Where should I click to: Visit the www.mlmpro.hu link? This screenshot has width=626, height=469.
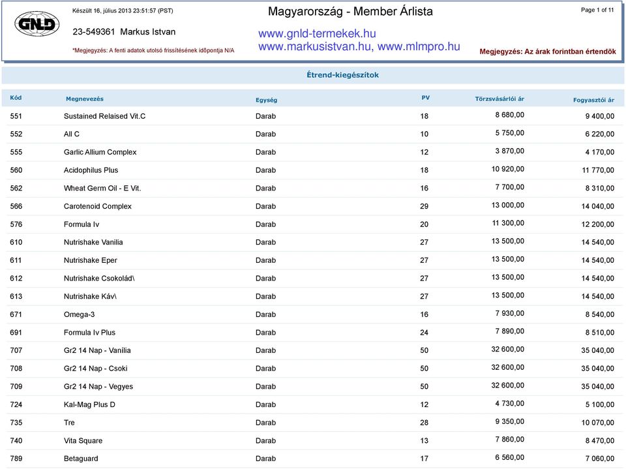[x=419, y=46]
